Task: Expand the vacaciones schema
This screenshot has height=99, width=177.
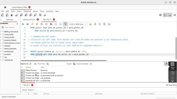Action: coord(1,60)
